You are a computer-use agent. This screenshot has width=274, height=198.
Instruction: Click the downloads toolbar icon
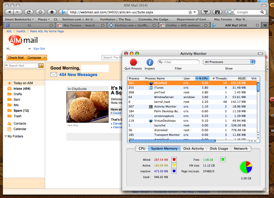click(x=206, y=12)
